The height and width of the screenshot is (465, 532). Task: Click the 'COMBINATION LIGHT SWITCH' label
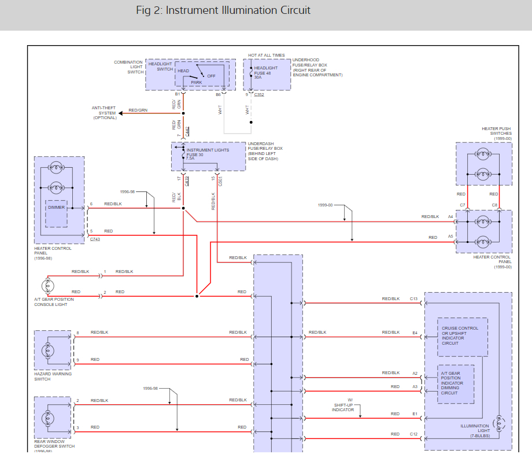click(128, 67)
